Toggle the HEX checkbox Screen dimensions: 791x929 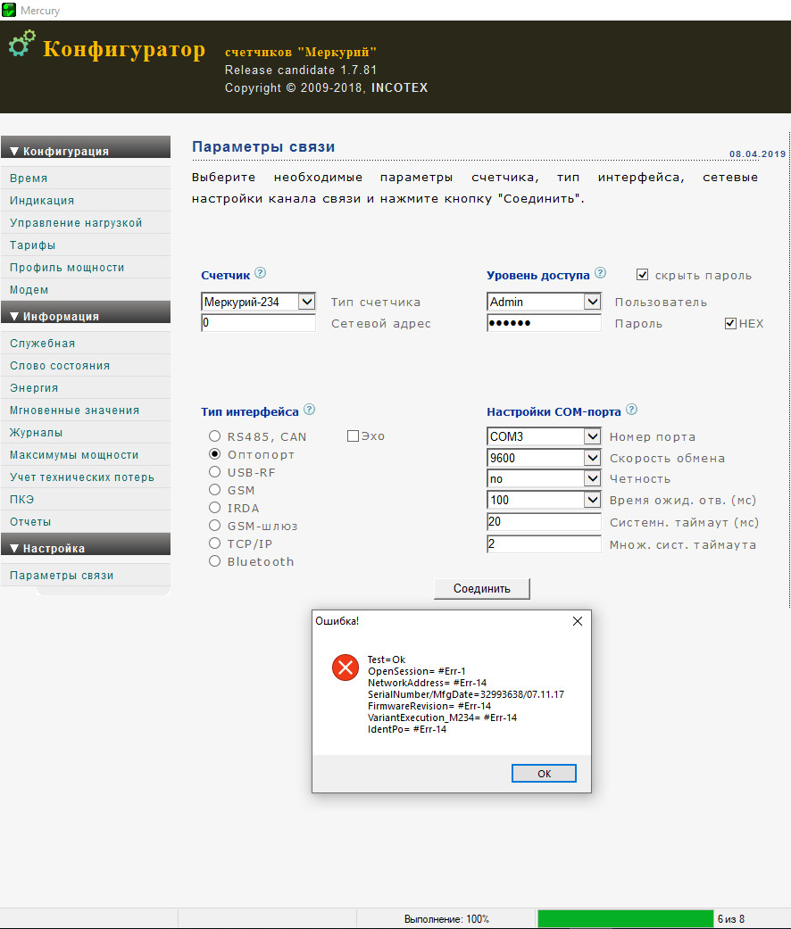(x=730, y=323)
